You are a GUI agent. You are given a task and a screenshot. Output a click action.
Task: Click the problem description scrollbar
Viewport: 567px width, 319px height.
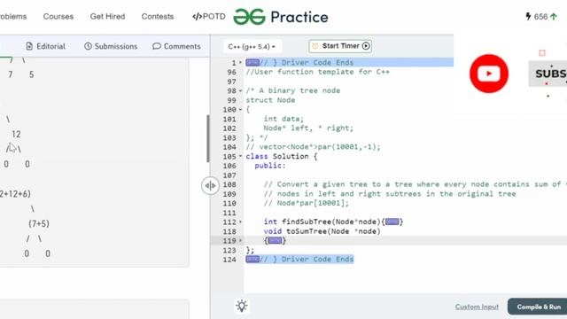click(x=208, y=138)
